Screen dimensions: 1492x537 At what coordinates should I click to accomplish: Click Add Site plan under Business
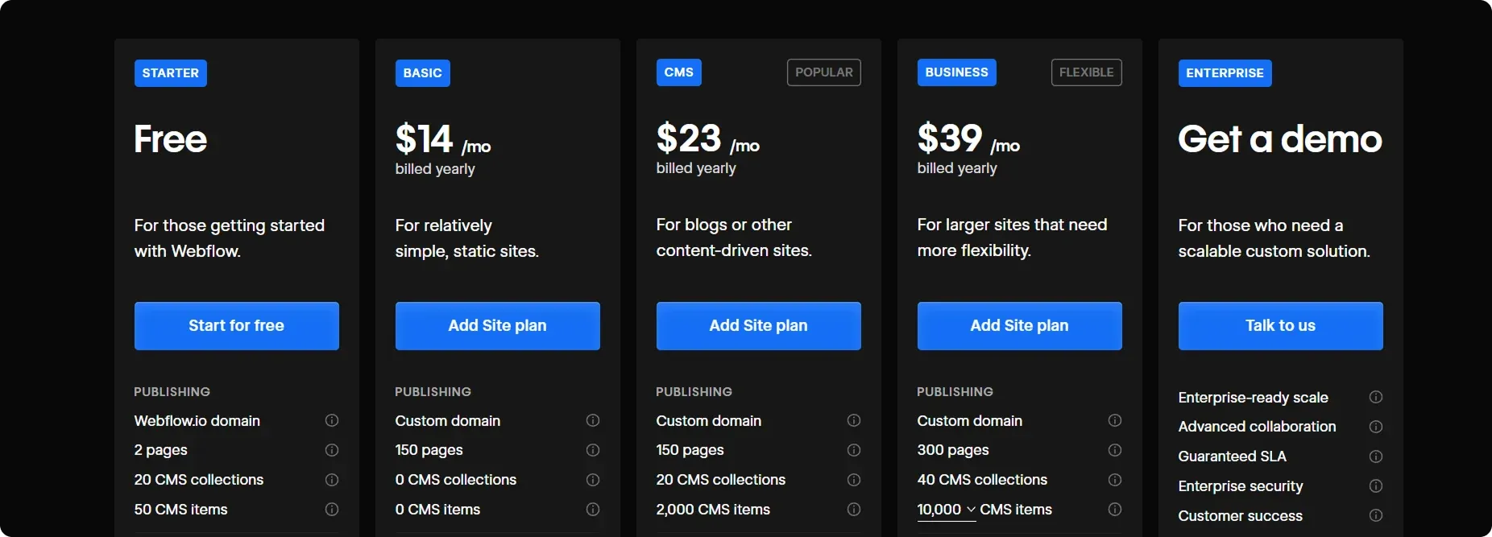tap(1020, 326)
